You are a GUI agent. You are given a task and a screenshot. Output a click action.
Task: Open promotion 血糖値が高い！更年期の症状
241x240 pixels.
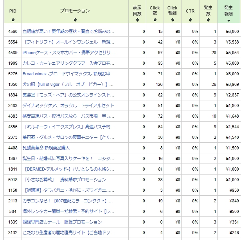pos(68,31)
